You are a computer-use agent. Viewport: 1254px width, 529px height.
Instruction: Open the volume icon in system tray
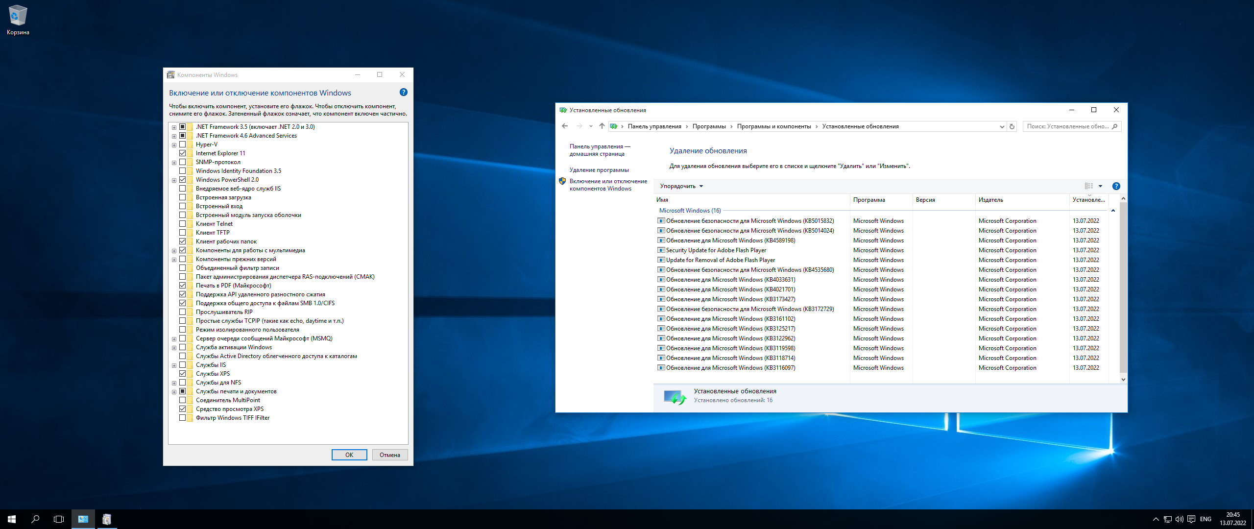(x=1180, y=519)
